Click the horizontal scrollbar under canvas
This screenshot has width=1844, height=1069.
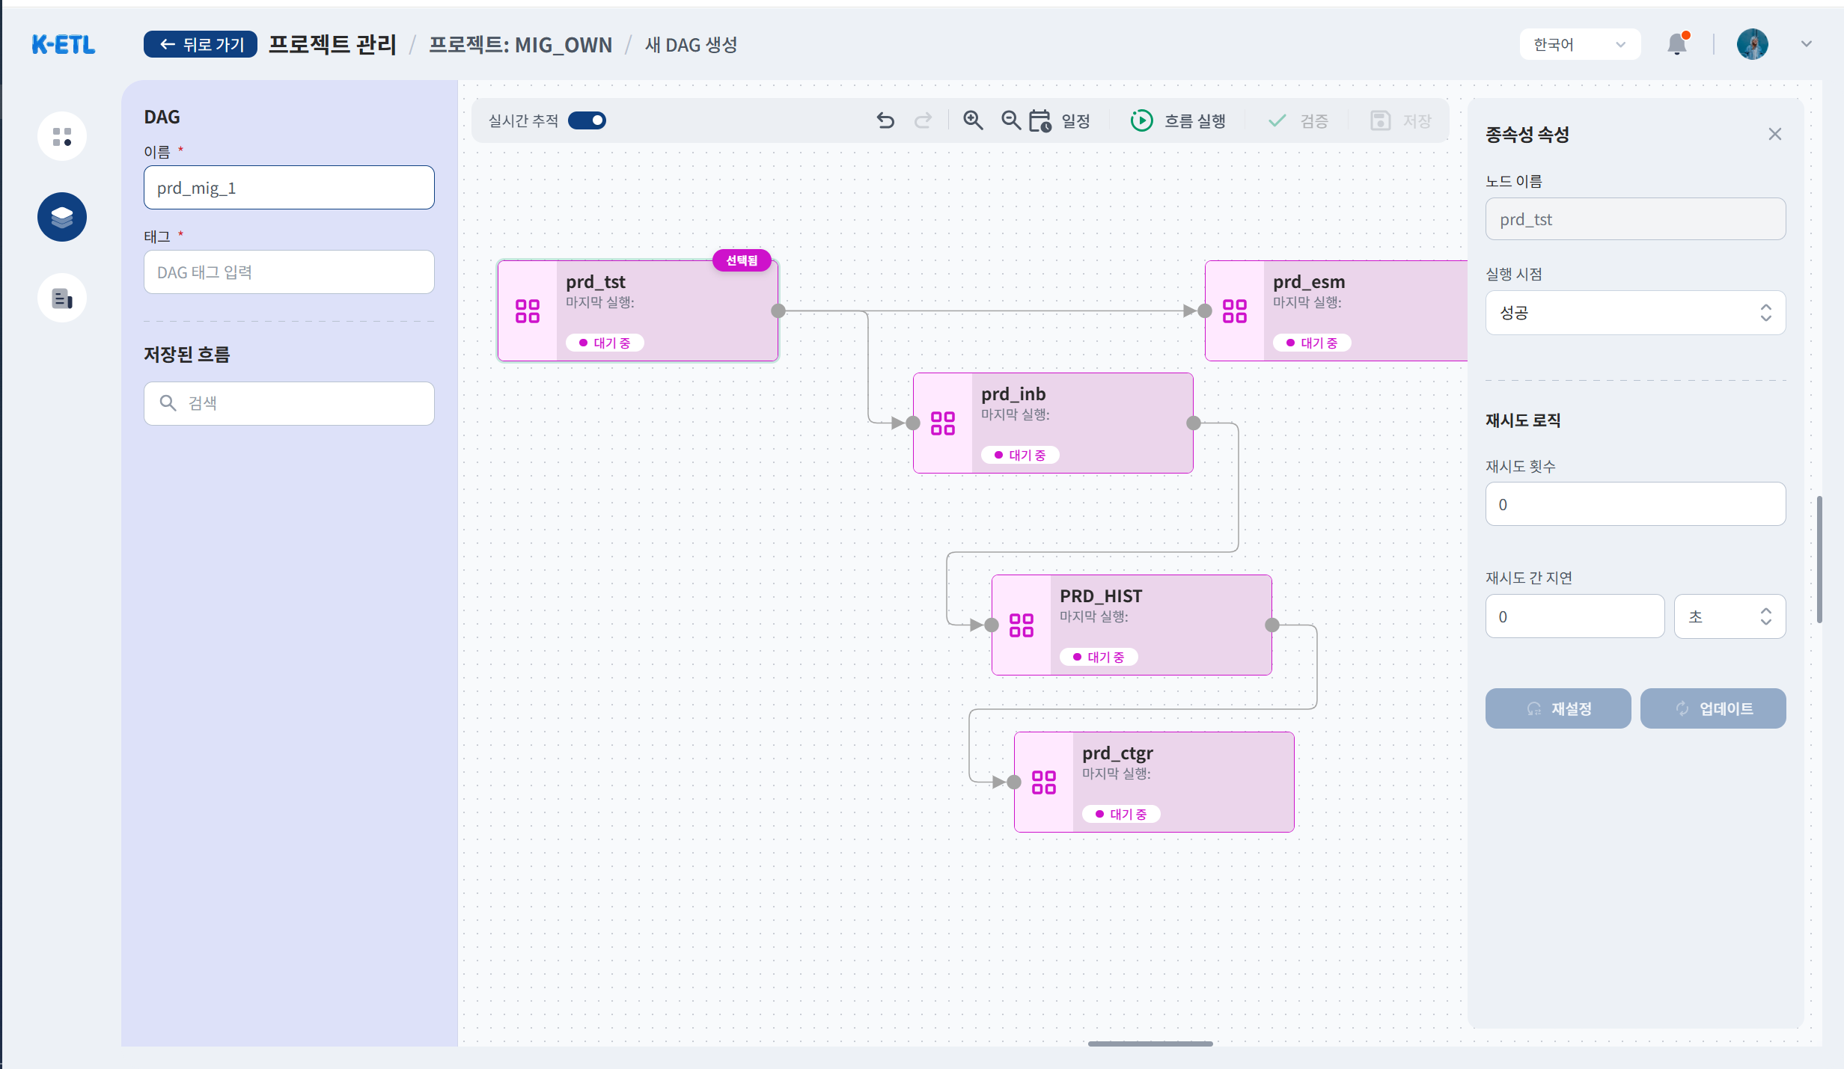click(x=1150, y=1044)
